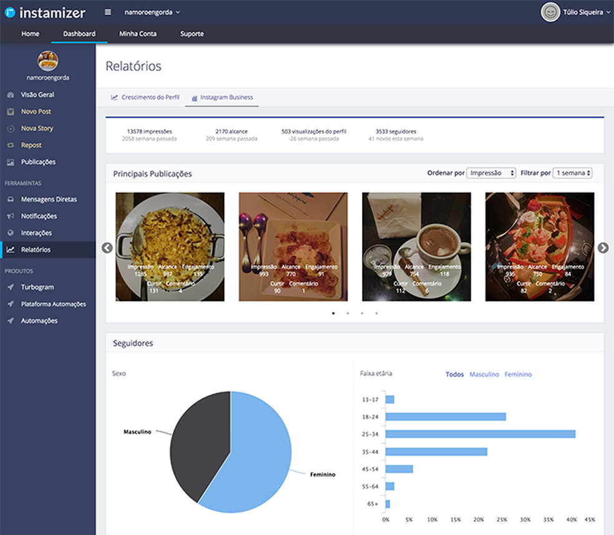Filter age chart by Masculino
614x535 pixels.
pos(484,375)
